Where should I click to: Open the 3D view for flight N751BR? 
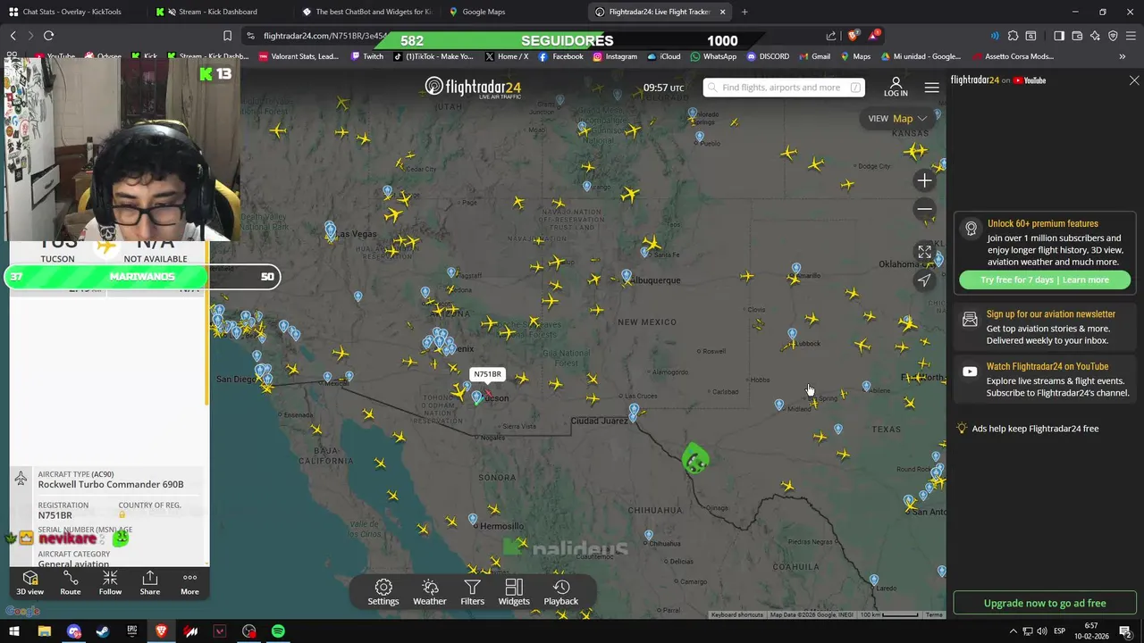coord(29,583)
